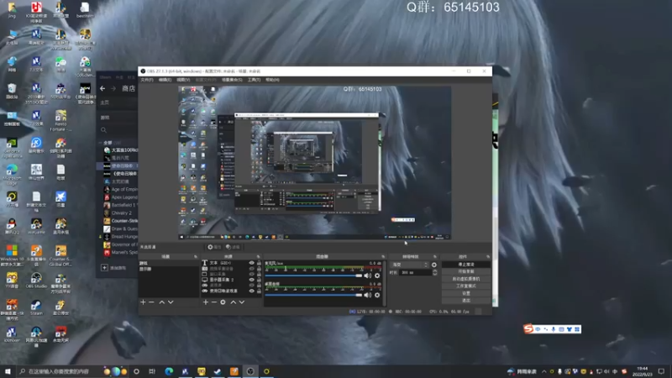Open WeGame desktop shortcut
Viewport: 672px width, 378px height.
(x=36, y=226)
